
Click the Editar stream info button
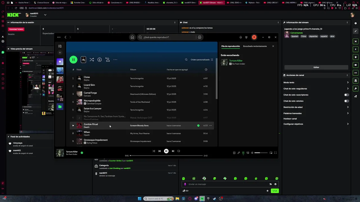pos(316,67)
